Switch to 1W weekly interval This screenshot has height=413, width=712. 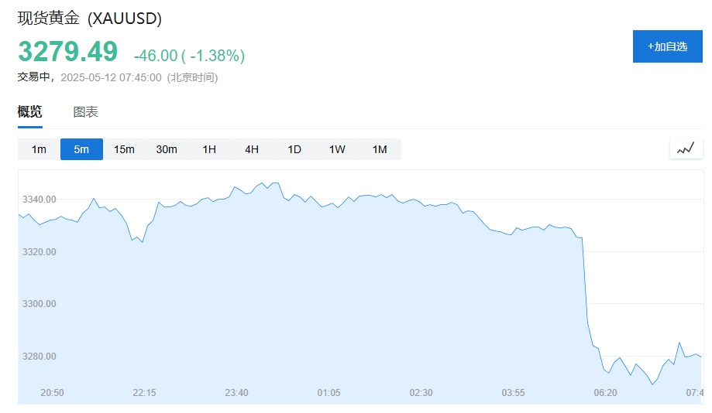coord(337,149)
